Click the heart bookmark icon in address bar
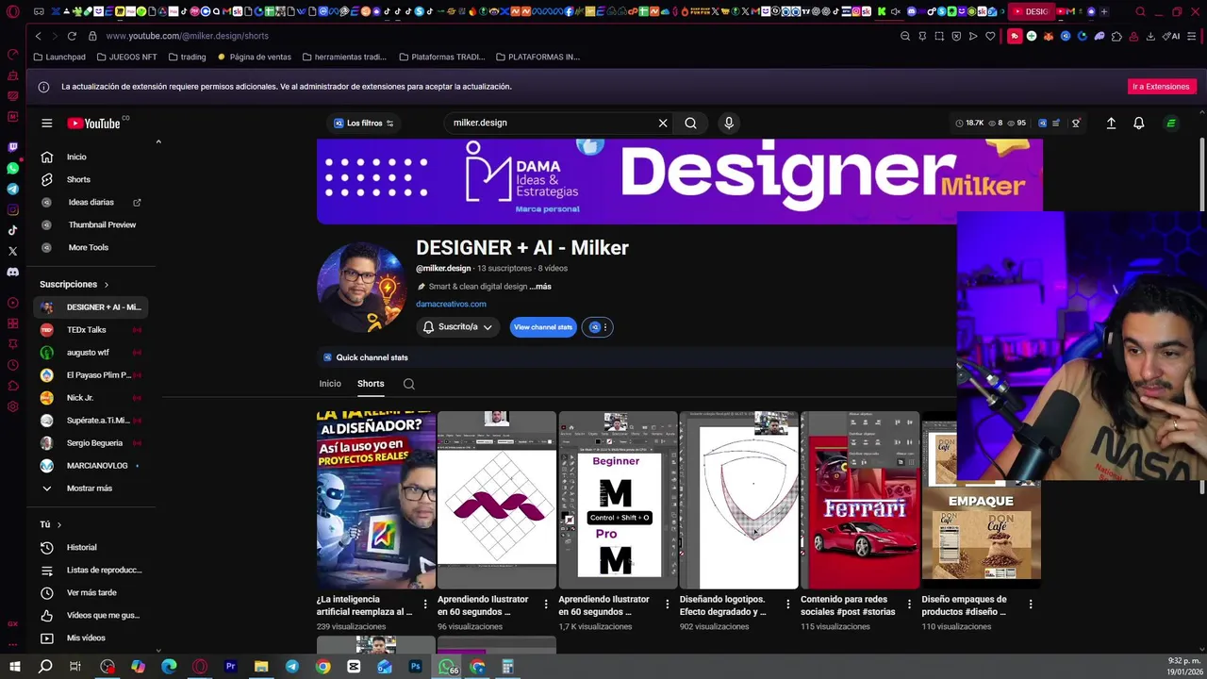This screenshot has width=1207, height=679. [990, 36]
